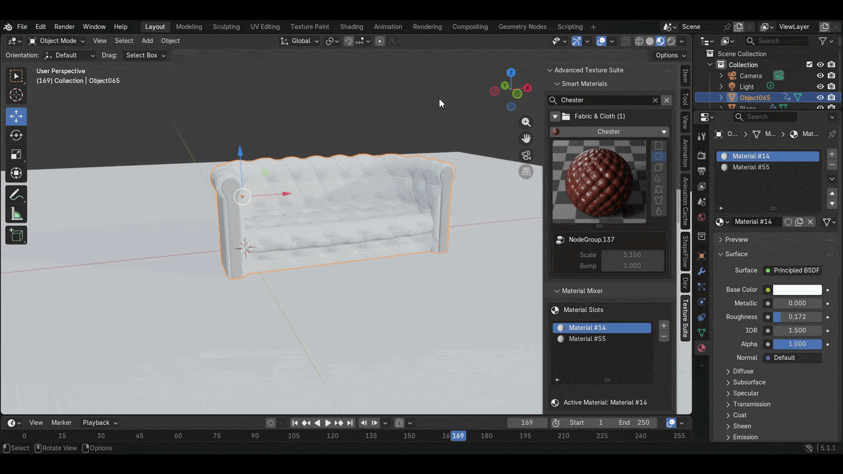Open the Render properties tab icon
Image resolution: width=843 pixels, height=474 pixels.
point(701,155)
